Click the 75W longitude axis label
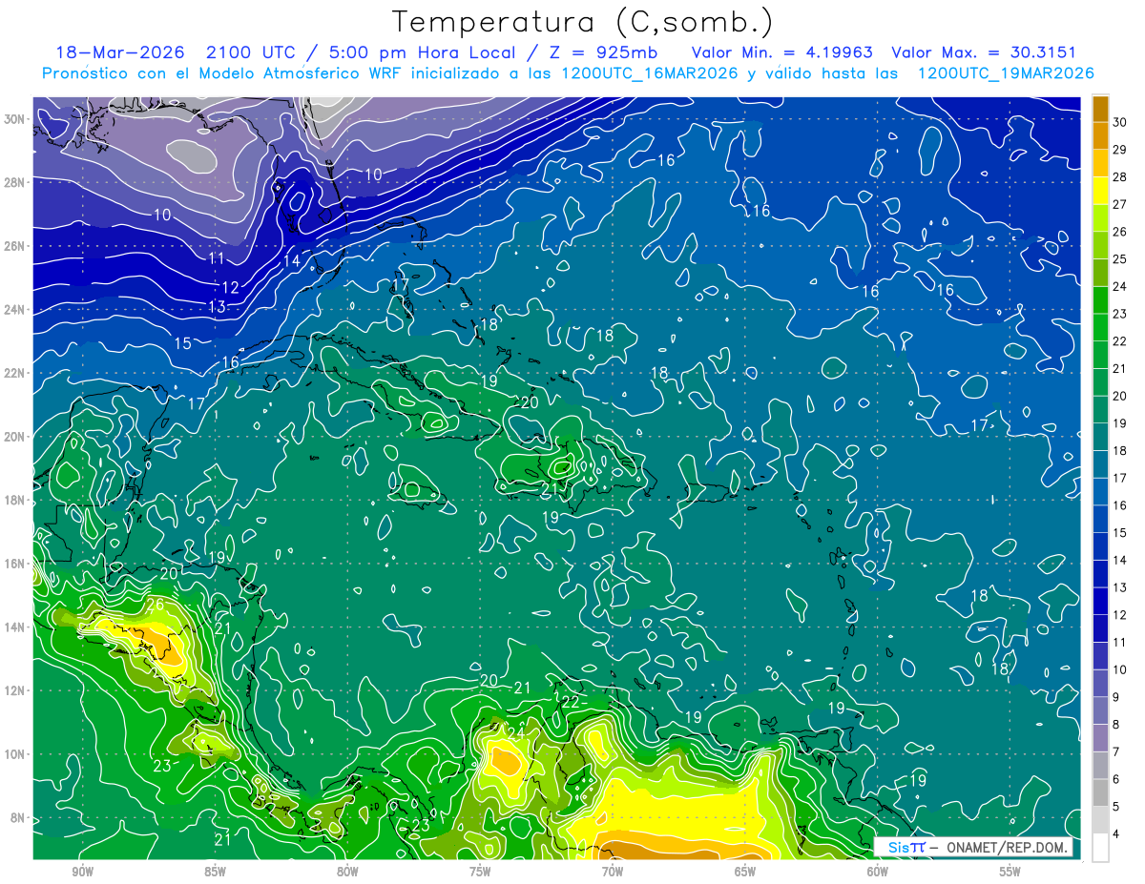This screenshot has height=884, width=1145. pyautogui.click(x=480, y=873)
